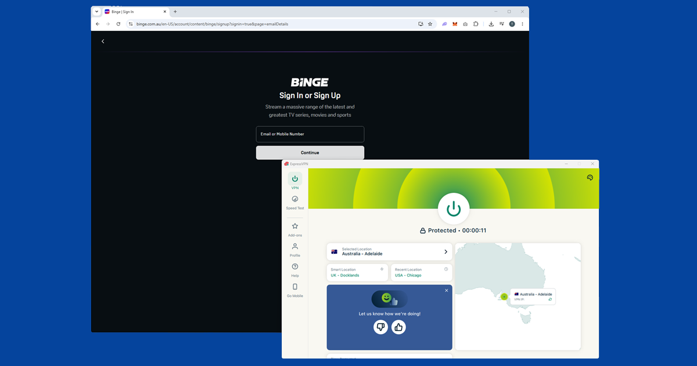Click the Continue button on Binge sign in
This screenshot has height=366, width=697.
[310, 153]
